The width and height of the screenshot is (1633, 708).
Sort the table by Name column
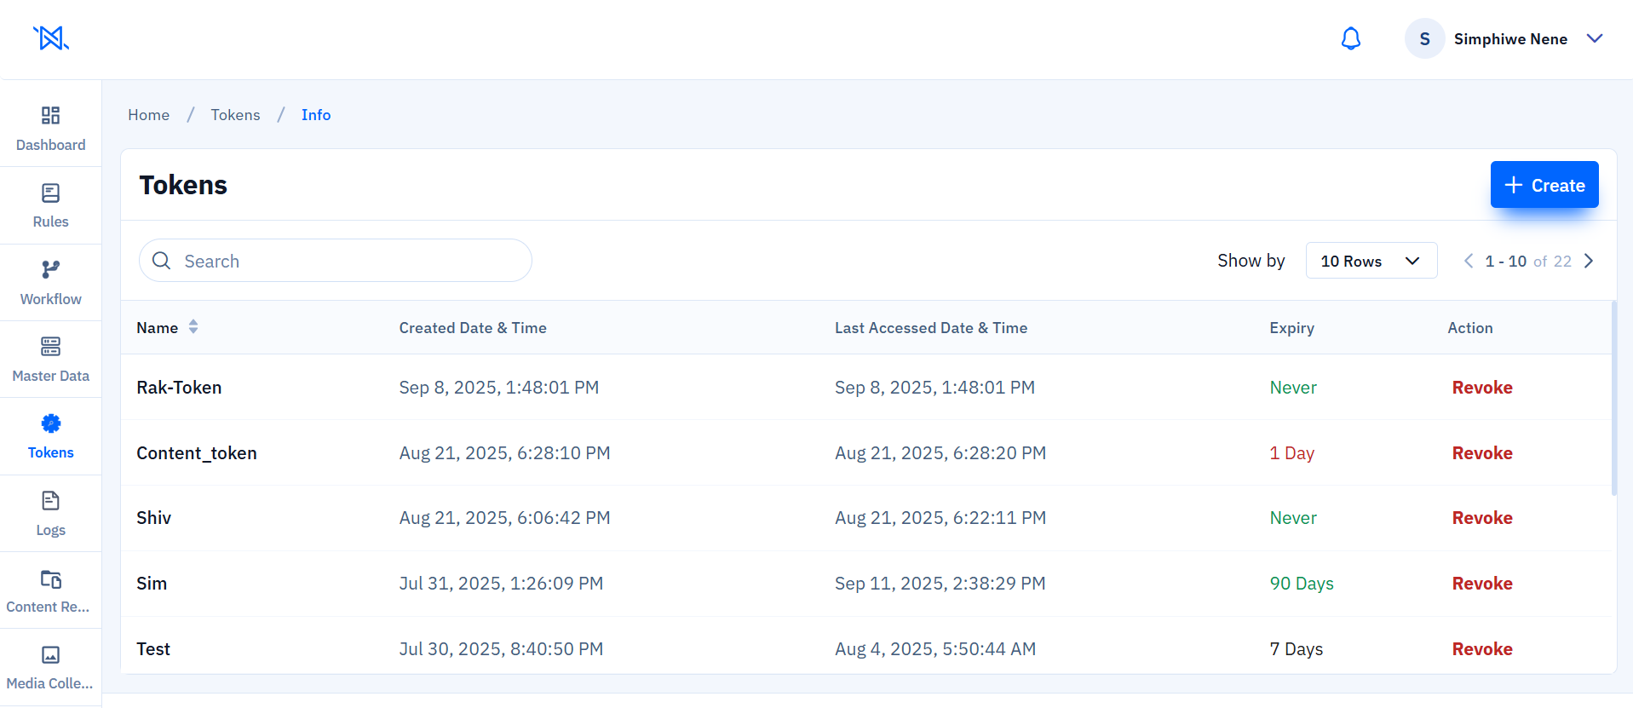[x=193, y=327]
